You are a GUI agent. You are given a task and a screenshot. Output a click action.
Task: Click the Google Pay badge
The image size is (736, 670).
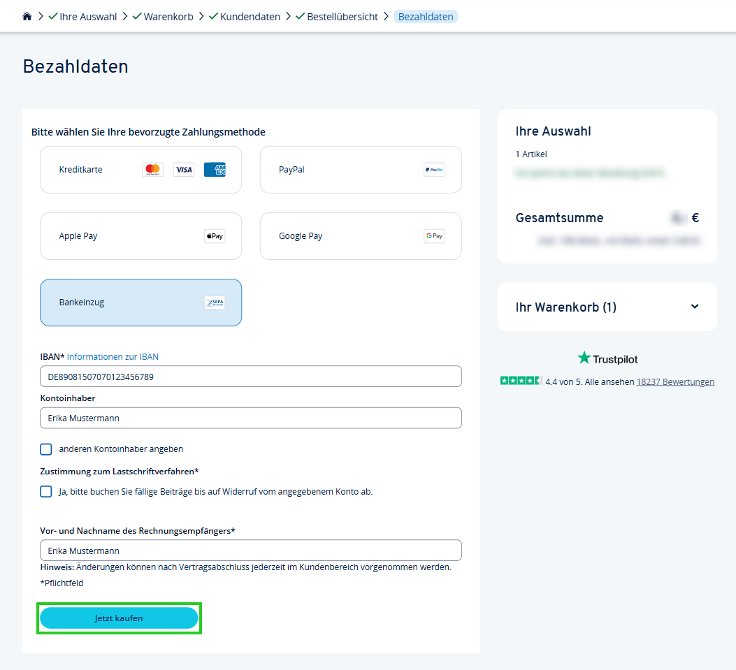click(433, 235)
